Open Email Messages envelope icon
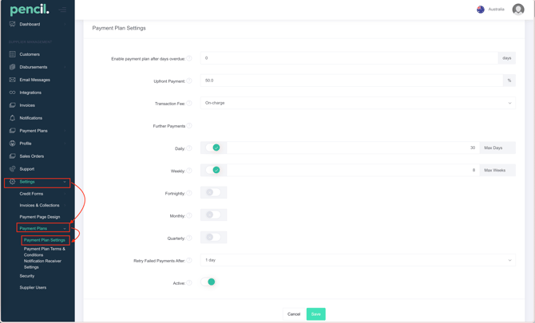Image resolution: width=535 pixels, height=323 pixels. click(12, 80)
